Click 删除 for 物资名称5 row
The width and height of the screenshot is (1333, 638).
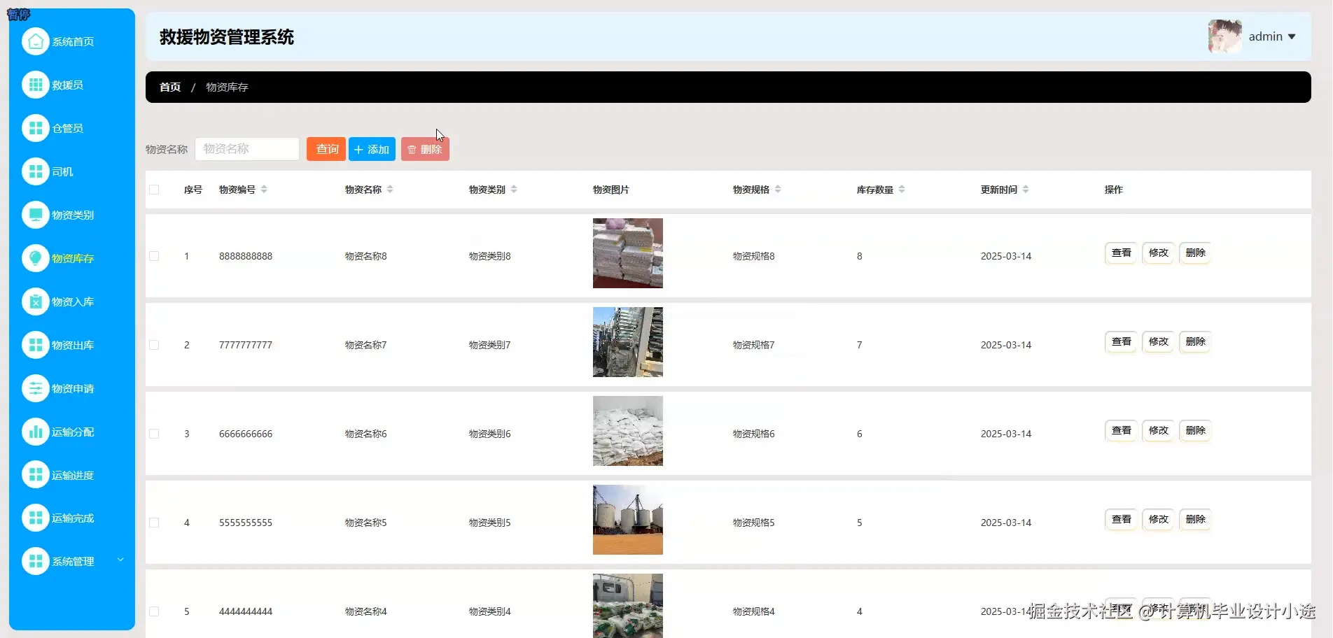pos(1195,519)
